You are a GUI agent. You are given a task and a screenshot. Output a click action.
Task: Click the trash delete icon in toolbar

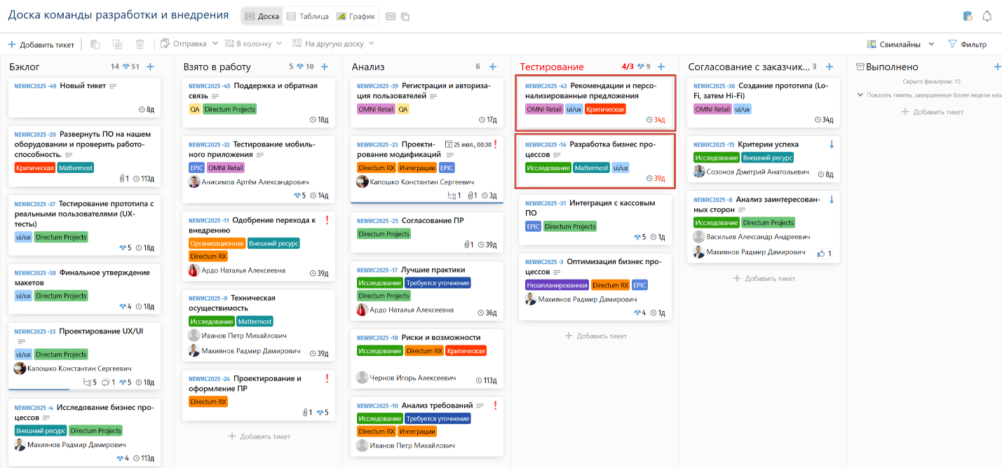pos(140,44)
